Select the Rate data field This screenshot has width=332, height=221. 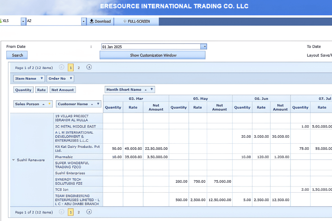(x=41, y=90)
